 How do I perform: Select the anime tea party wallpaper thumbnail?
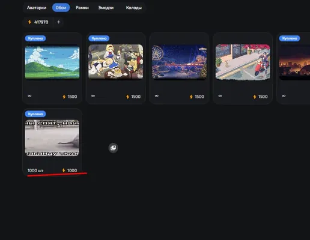pos(116,62)
